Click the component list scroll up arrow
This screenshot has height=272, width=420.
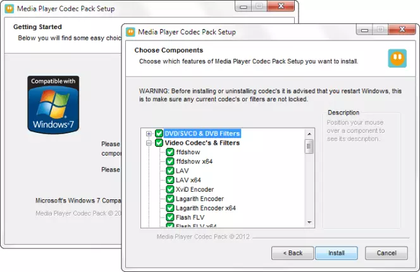tap(309, 133)
